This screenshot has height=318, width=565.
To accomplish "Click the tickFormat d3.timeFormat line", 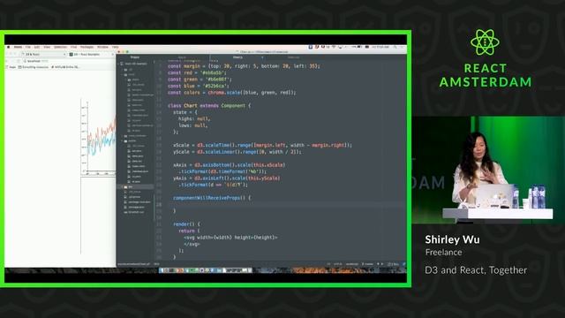I will pyautogui.click(x=222, y=171).
